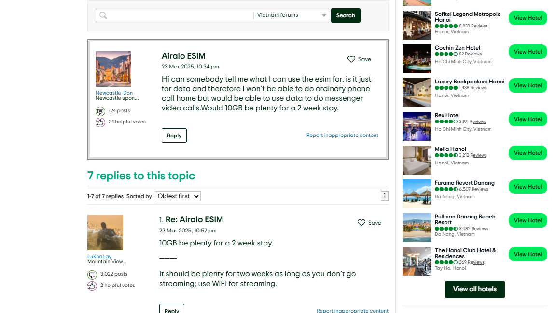Open Luxury Backpackers Hanoi title link
This screenshot has height=313, width=556.
pyautogui.click(x=470, y=82)
